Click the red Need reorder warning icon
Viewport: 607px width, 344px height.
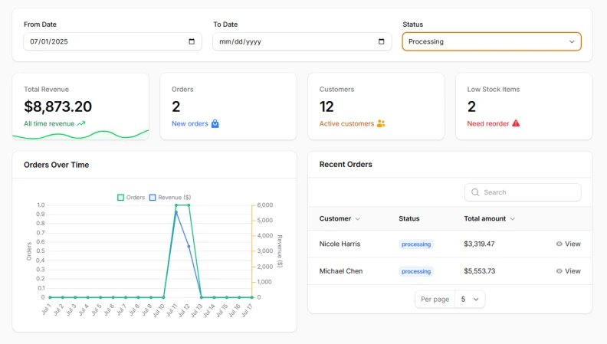[x=516, y=123]
